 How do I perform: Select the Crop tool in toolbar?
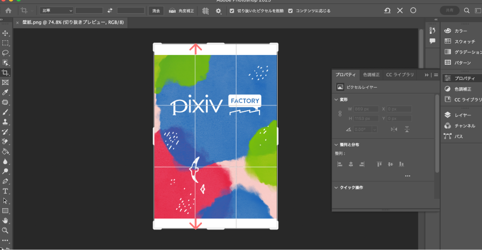pos(5,72)
